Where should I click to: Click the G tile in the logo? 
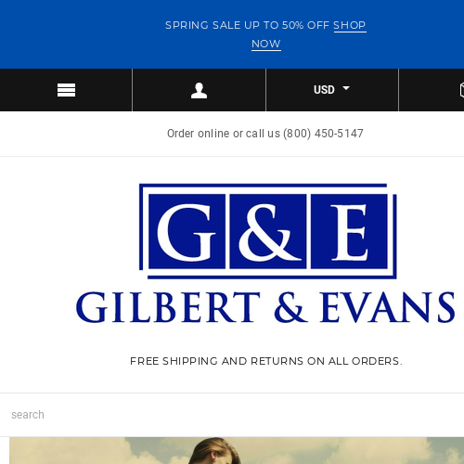187,231
